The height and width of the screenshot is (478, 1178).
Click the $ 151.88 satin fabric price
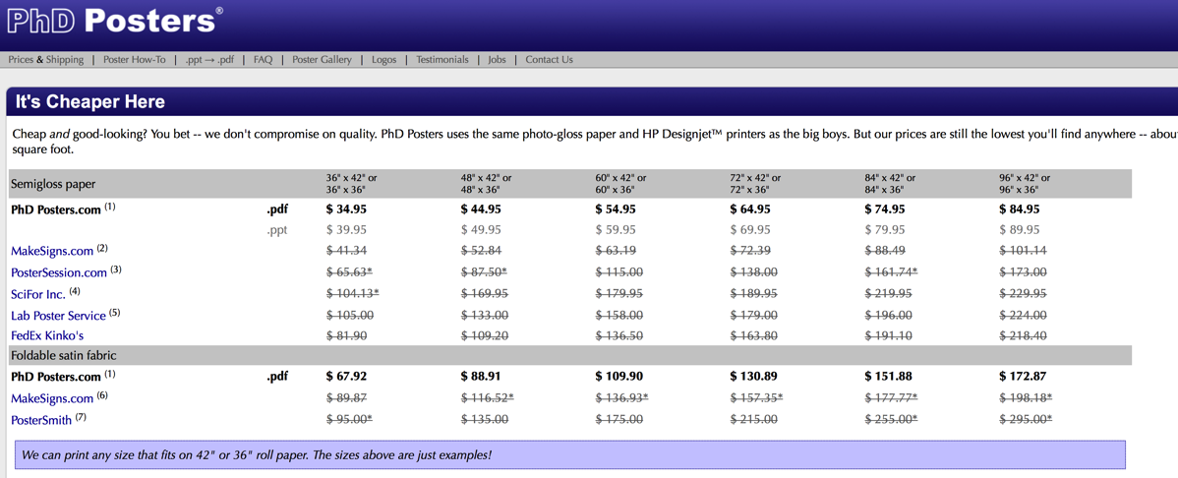[888, 377]
